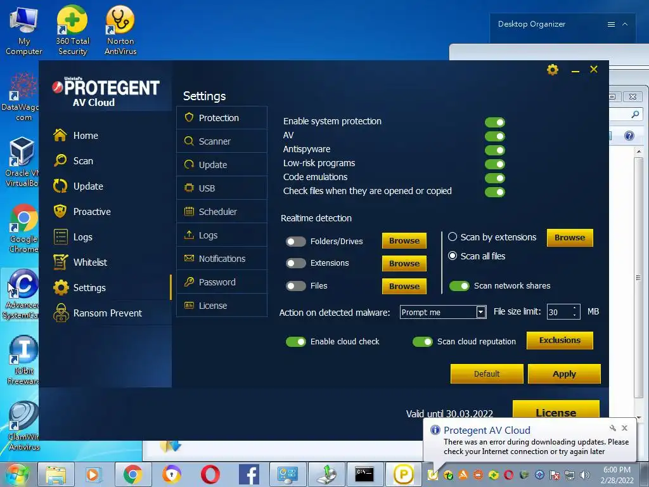This screenshot has height=487, width=649.
Task: Open notification options wrench icon
Action: click(x=613, y=428)
